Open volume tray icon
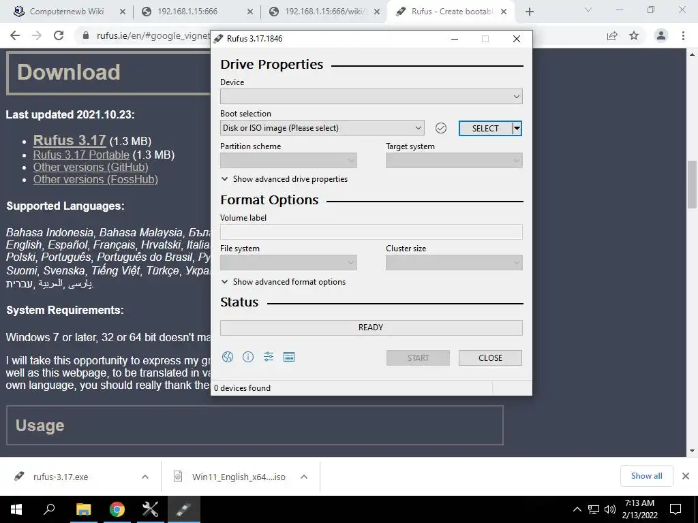The image size is (698, 523). click(x=610, y=509)
